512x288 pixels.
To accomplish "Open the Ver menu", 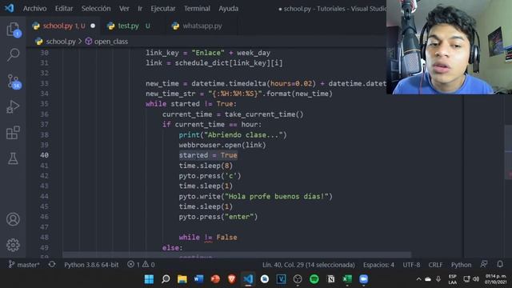I will pyautogui.click(x=124, y=9).
